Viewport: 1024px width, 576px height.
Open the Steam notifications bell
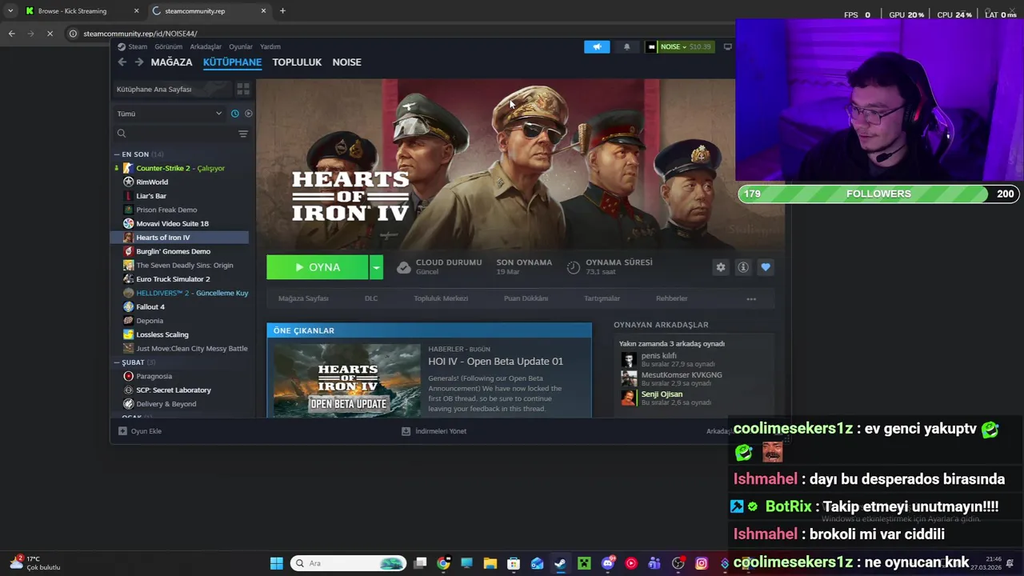click(x=626, y=46)
